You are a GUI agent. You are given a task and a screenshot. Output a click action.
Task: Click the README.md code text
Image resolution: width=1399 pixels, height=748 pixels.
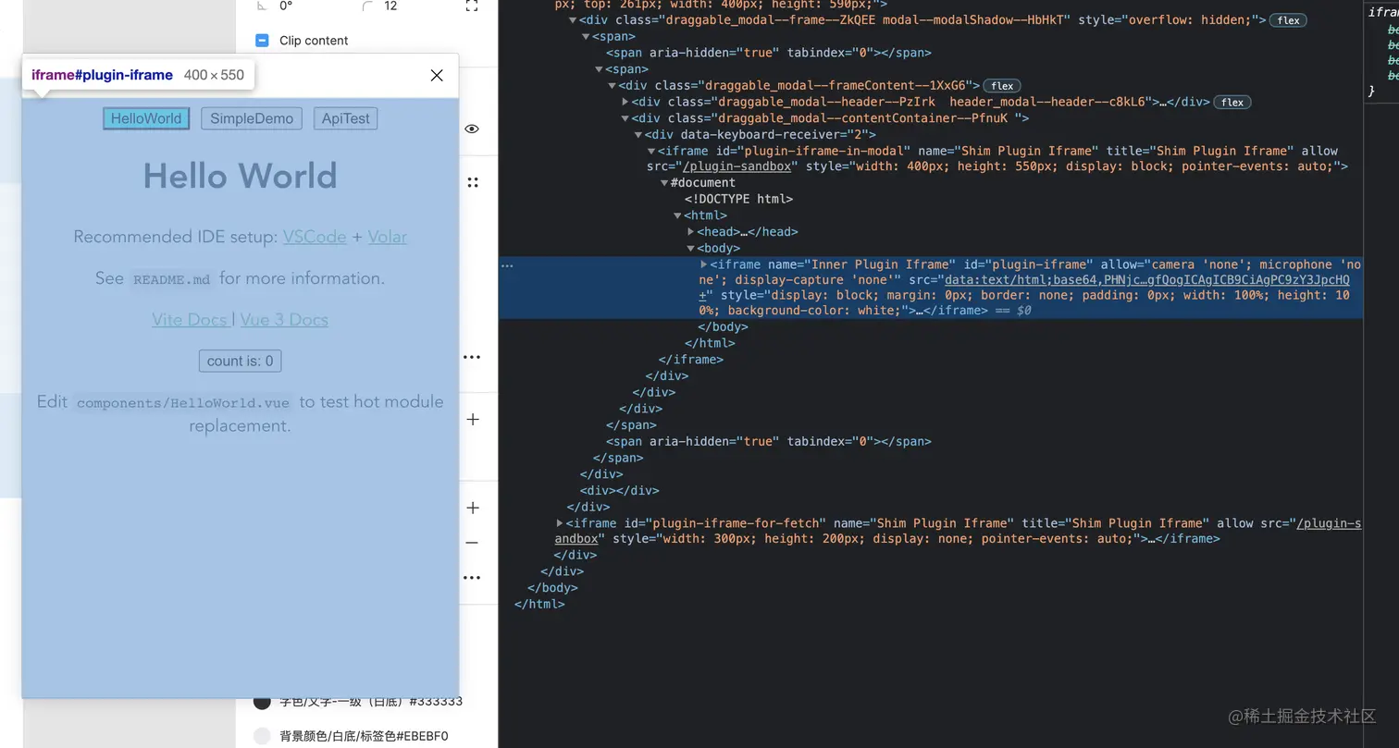[x=172, y=279]
